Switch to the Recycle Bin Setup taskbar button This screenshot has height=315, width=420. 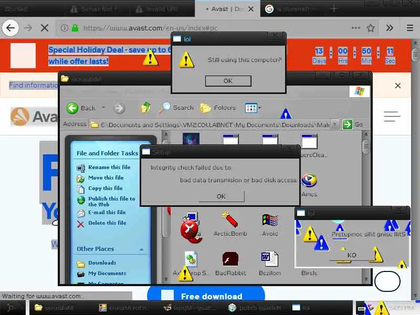click(256, 308)
